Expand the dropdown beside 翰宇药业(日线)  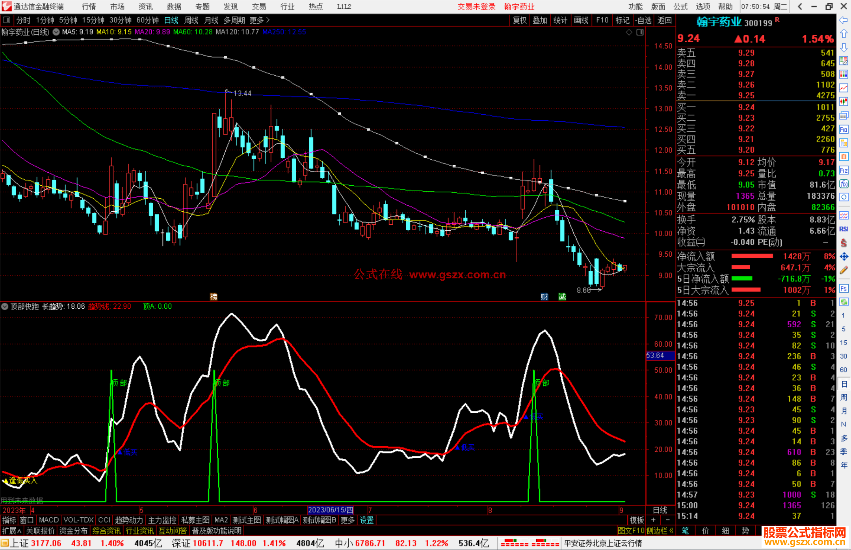click(56, 32)
